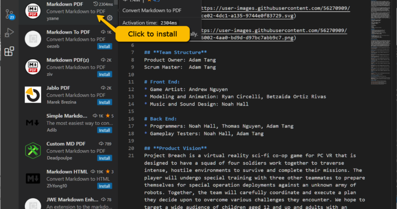Viewport: 397px width, 209px height.
Task: Install Simple Markdown extension by Adib
Action: (x=104, y=130)
